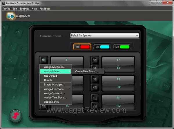
Task: Choose Assign Script from context menu
Action: click(56, 102)
